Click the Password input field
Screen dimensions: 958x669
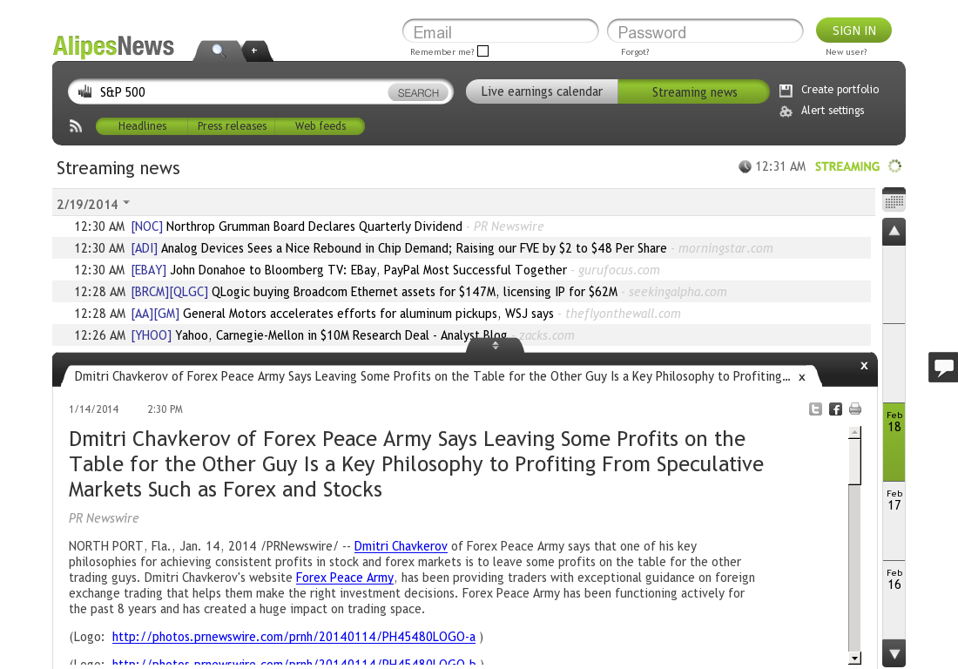tap(705, 31)
